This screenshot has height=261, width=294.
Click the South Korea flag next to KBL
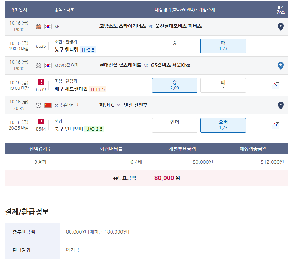[x=48, y=27]
